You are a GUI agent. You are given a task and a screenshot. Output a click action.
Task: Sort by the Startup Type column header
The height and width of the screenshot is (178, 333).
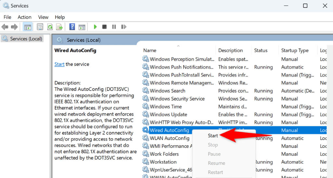click(x=295, y=50)
